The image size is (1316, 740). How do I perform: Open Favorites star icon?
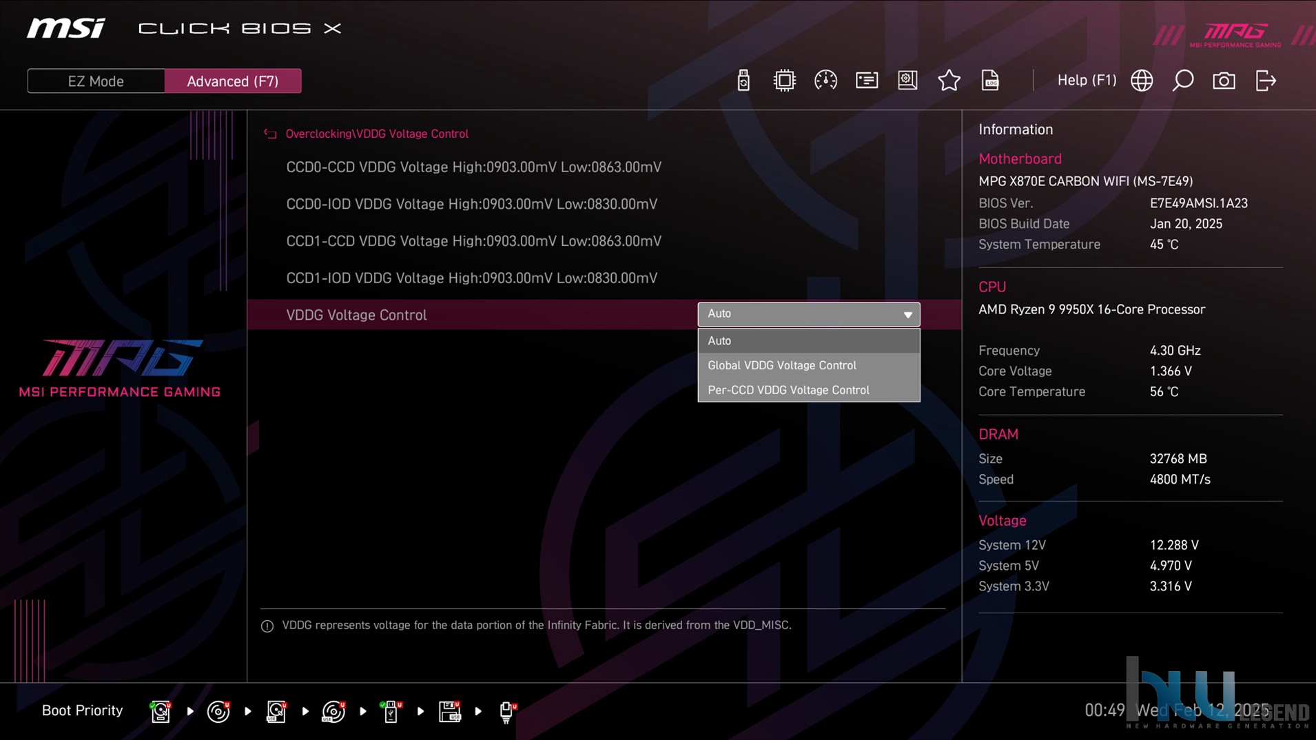[949, 81]
